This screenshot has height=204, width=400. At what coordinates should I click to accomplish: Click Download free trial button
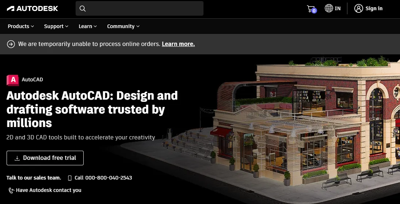[x=45, y=158]
